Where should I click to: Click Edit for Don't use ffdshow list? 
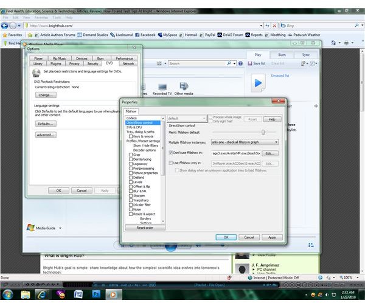click(x=269, y=153)
